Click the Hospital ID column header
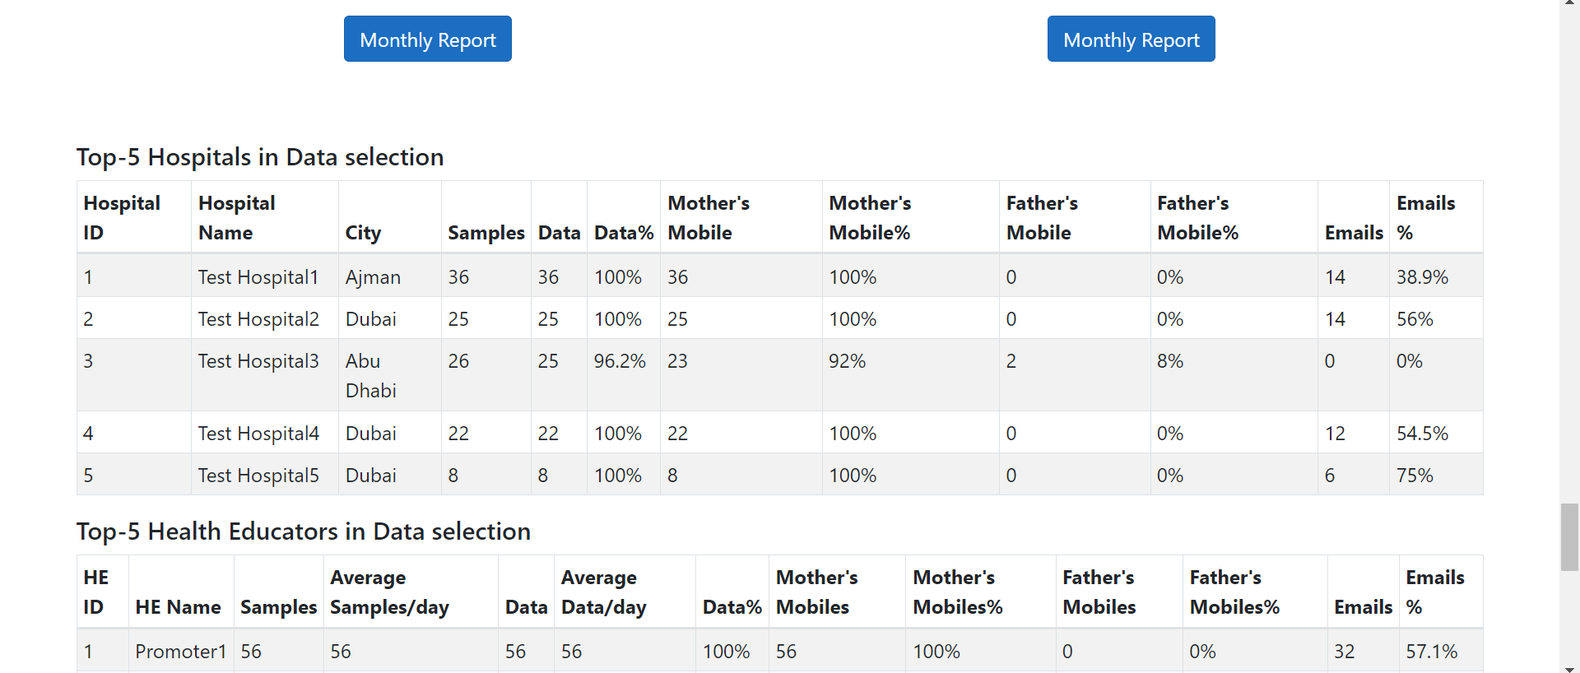The image size is (1580, 673). tap(122, 218)
